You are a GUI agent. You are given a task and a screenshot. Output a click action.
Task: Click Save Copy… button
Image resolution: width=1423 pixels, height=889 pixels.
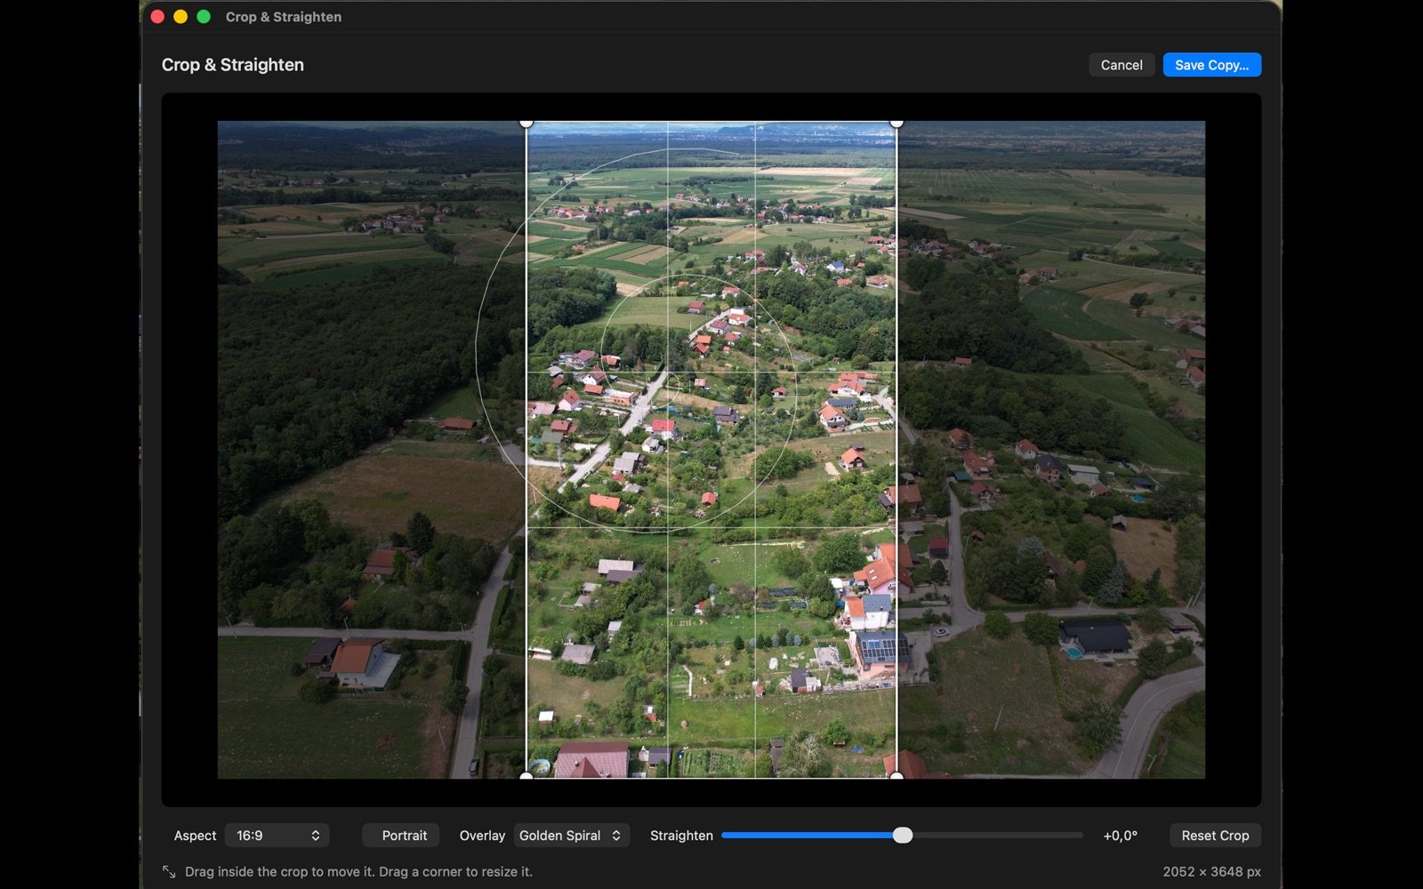(1211, 65)
